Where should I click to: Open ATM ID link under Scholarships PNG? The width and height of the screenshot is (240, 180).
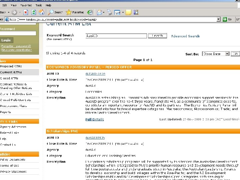(x=95, y=138)
